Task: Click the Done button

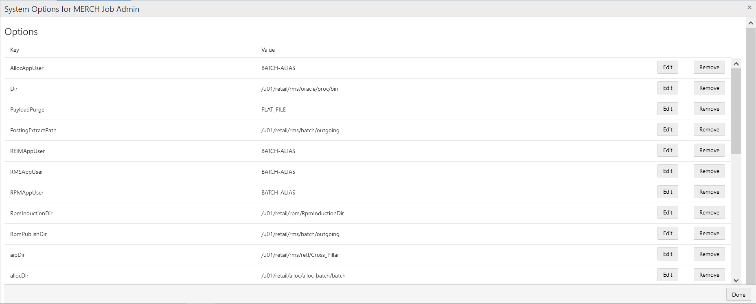Action: pyautogui.click(x=738, y=295)
